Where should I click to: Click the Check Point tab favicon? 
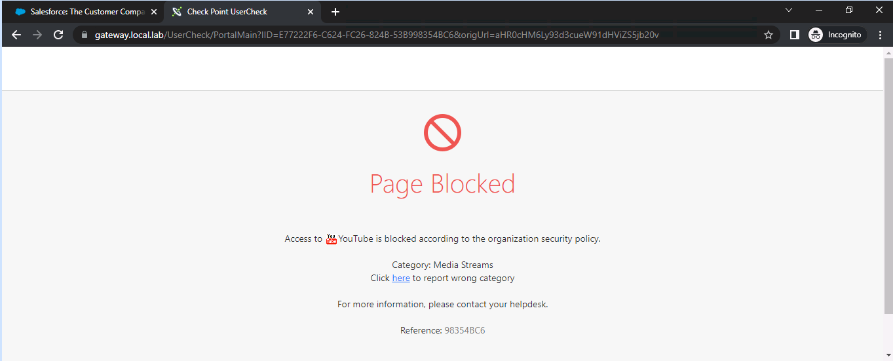click(177, 12)
